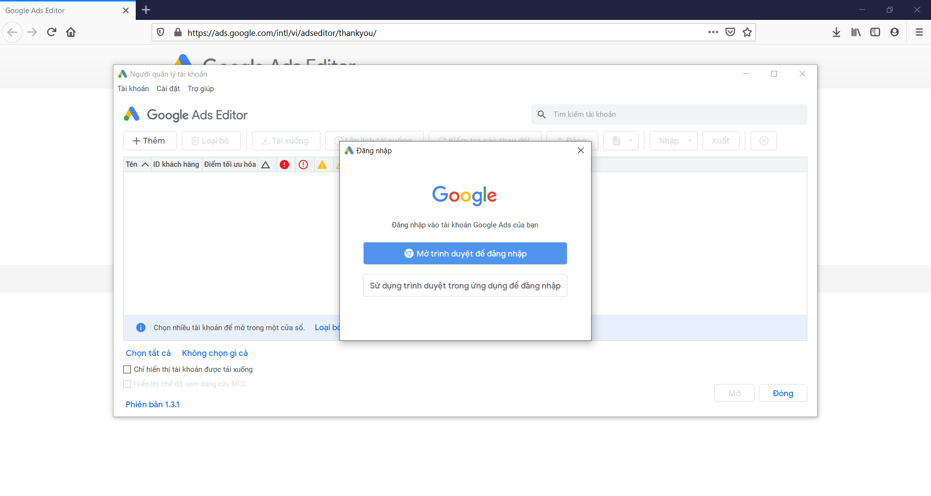This screenshot has height=496, width=931.
Task: Click 'Chọn tất cả' link
Action: [148, 353]
